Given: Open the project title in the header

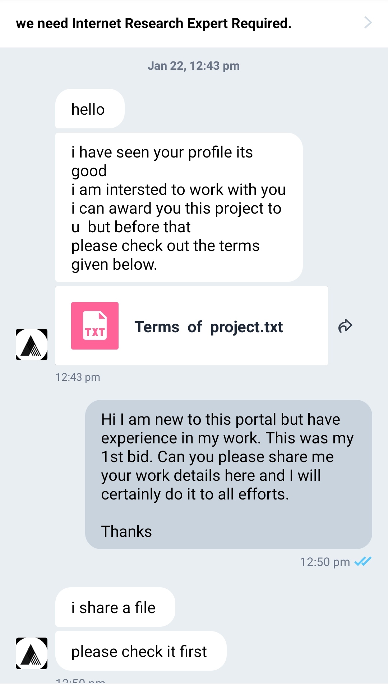Looking at the screenshot, I should click(154, 23).
